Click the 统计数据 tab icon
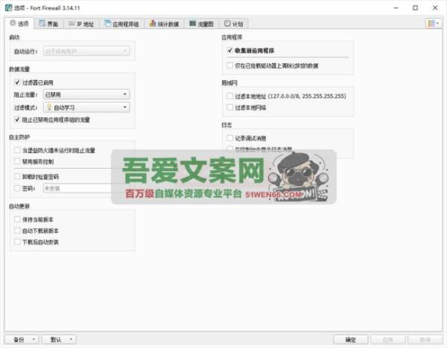447x348 pixels. (151, 23)
